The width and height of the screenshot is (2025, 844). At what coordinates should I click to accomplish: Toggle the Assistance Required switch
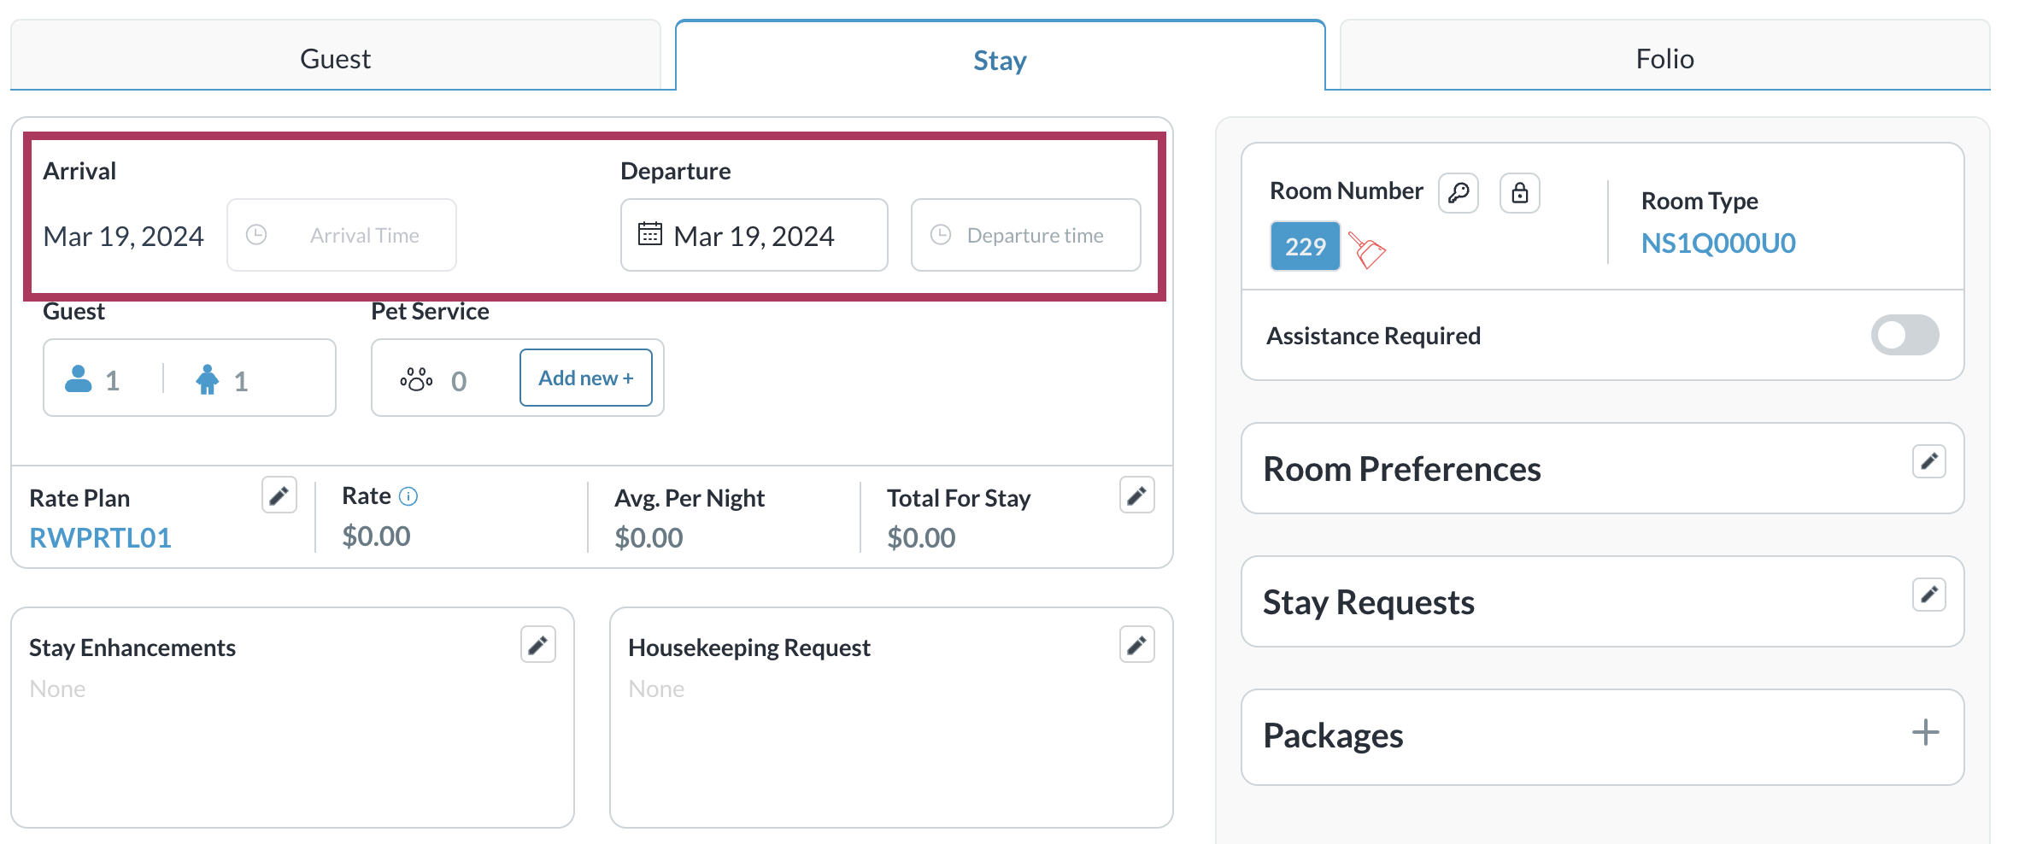tap(1905, 335)
